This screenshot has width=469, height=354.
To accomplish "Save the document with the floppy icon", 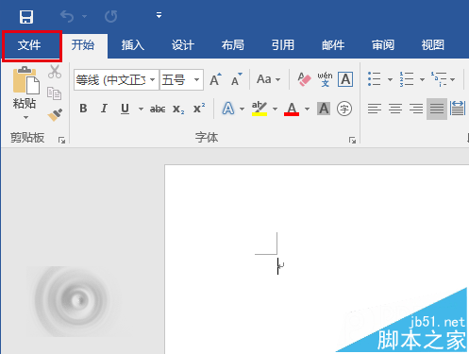I will tap(26, 17).
